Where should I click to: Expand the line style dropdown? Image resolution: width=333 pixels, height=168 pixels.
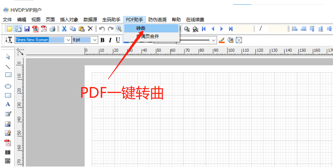214,40
